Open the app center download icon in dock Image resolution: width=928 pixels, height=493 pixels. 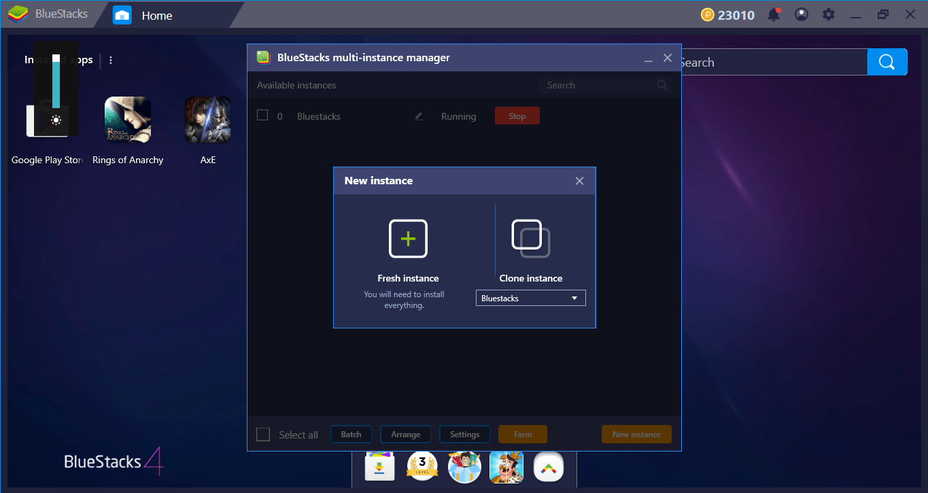point(380,467)
